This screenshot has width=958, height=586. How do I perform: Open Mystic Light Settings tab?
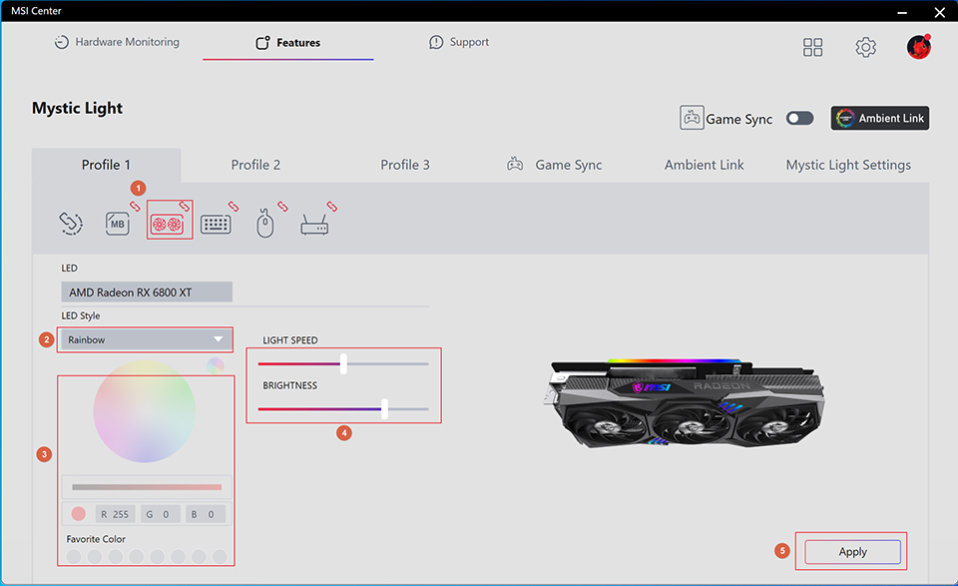pos(848,165)
